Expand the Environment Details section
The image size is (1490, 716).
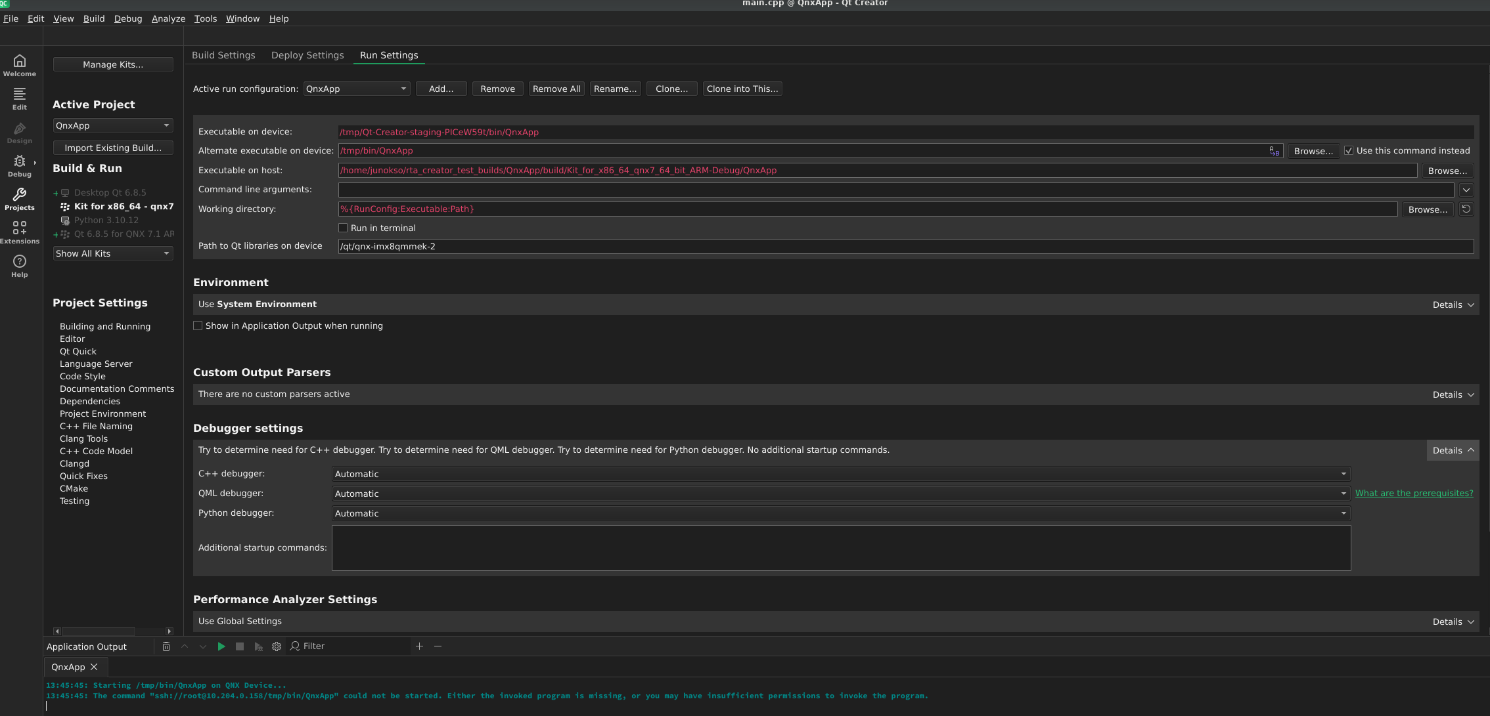click(x=1453, y=305)
